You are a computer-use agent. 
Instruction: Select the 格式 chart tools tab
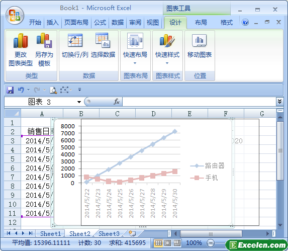coord(227,23)
